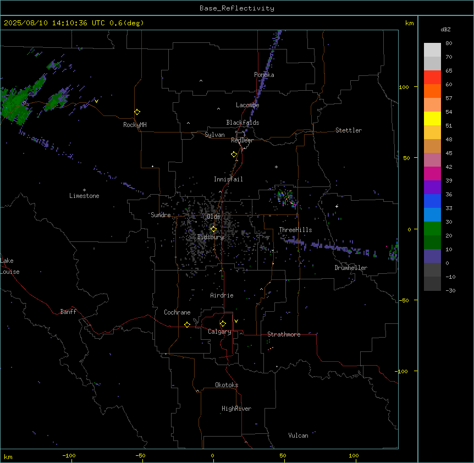Click the Sundre town label
The height and width of the screenshot is (463, 474).
point(161,215)
